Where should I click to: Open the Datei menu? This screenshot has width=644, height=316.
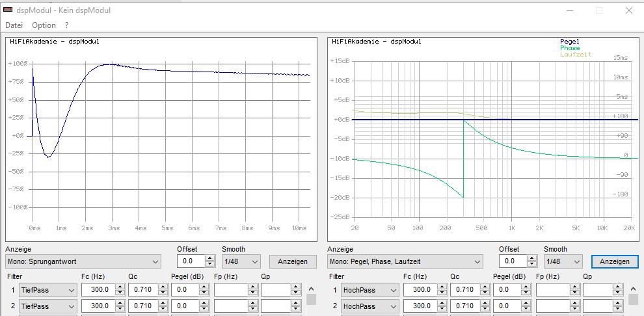[14, 25]
